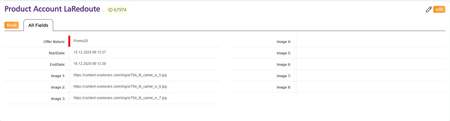Click the Image 7 label
450x121 pixels.
pos(284,76)
